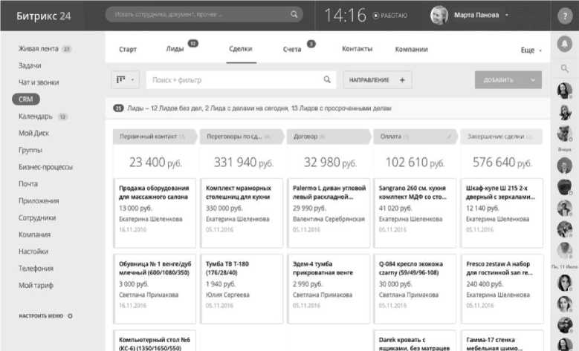Open the notifications bell icon
The height and width of the screenshot is (351, 579).
tap(565, 45)
